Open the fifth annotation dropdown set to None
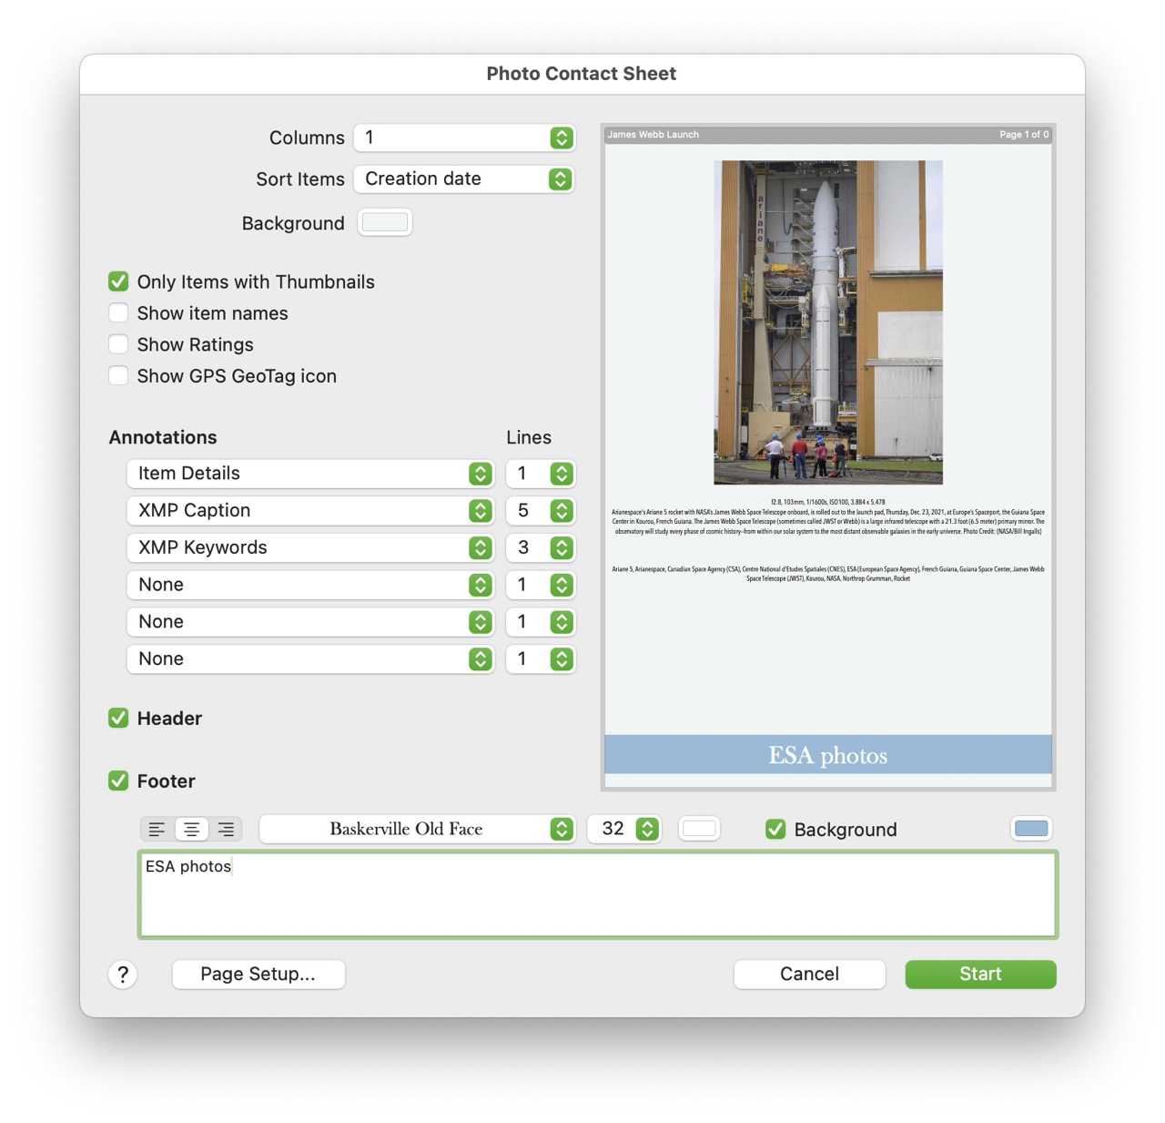 [x=310, y=622]
